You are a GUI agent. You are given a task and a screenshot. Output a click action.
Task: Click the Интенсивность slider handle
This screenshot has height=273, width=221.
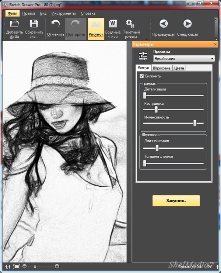(195, 123)
